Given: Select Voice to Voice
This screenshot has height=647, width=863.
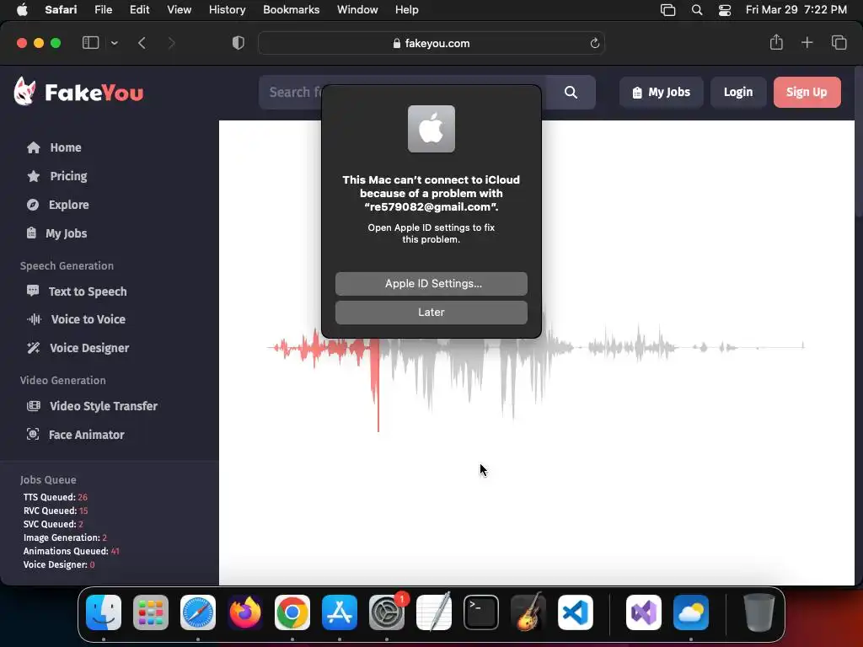Looking at the screenshot, I should 76,319.
